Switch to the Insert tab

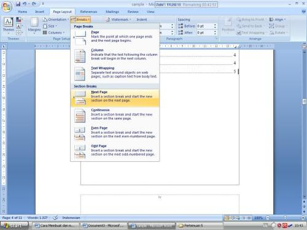click(39, 12)
